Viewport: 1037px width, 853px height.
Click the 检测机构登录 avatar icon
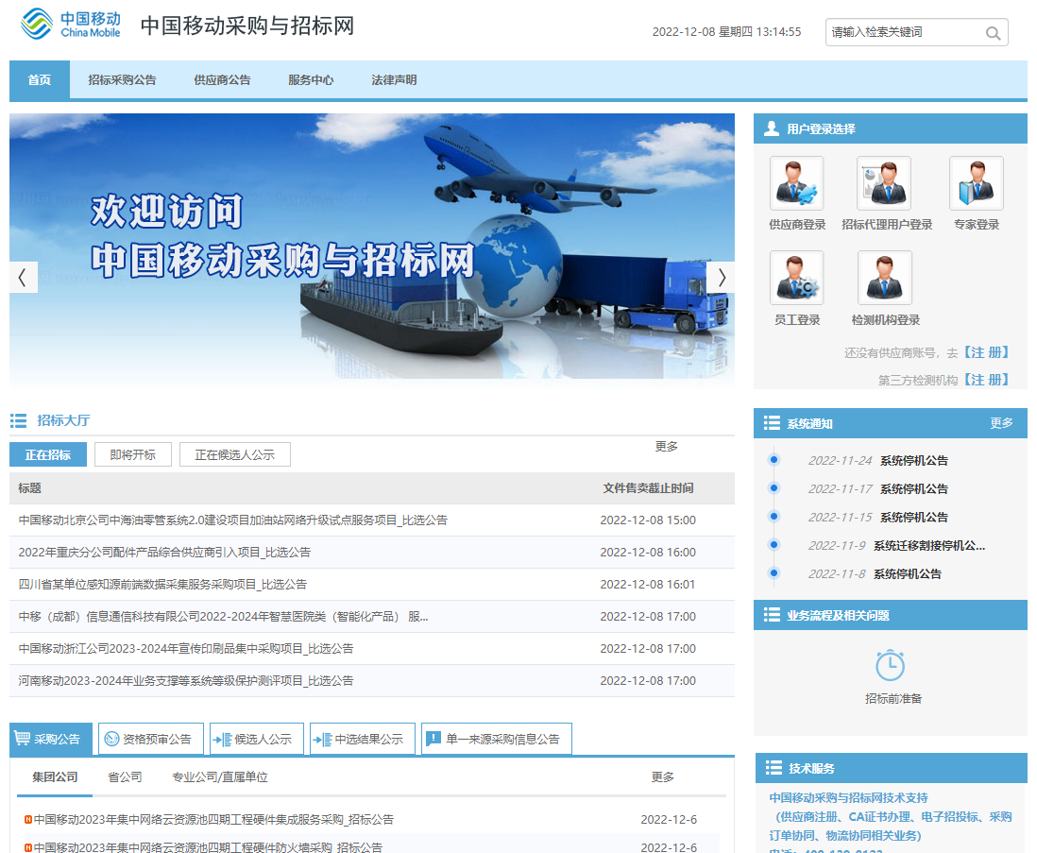[884, 278]
